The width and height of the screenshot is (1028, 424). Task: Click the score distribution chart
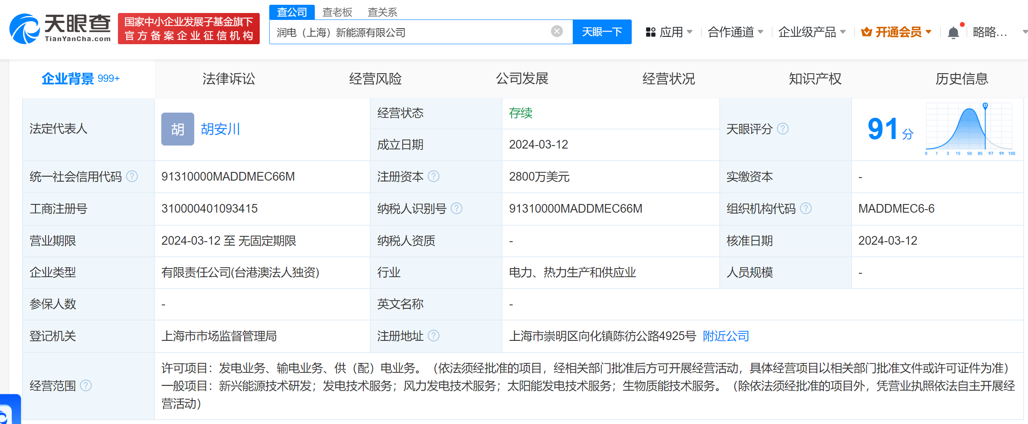coord(969,128)
